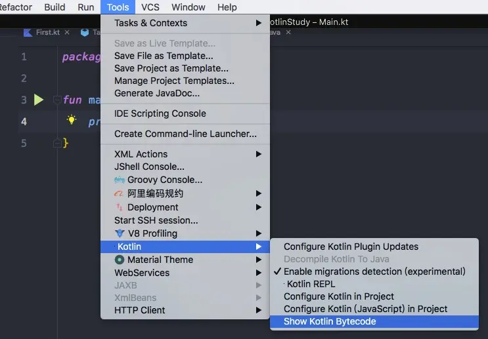Click the closing brace fold marker
The image size is (488, 339).
[x=57, y=143]
